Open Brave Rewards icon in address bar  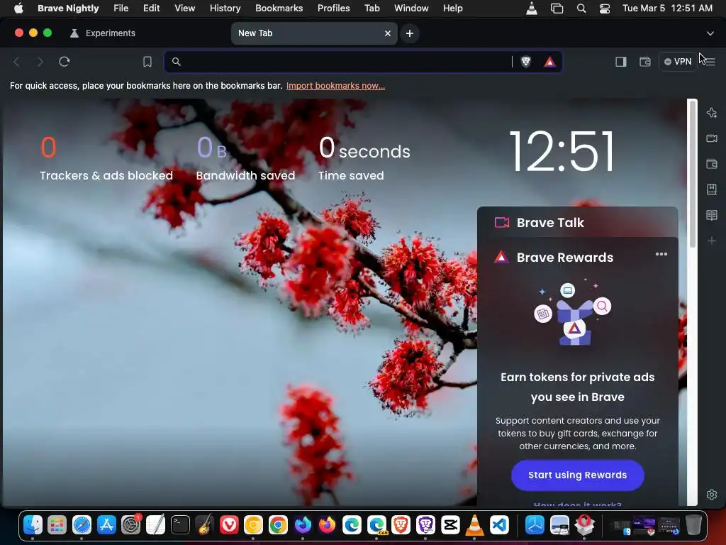(x=549, y=62)
